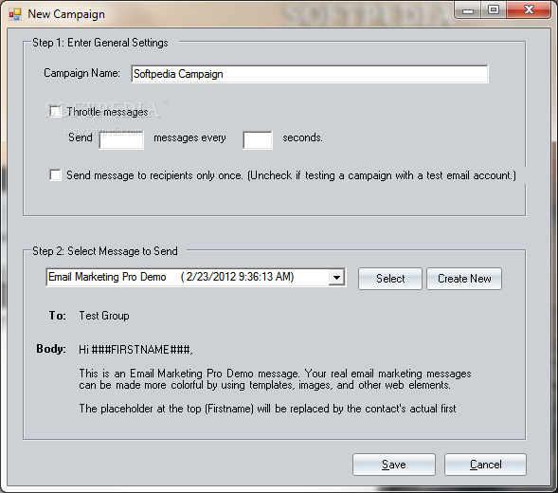
Task: Click the seconds interval input box
Action: (258, 139)
